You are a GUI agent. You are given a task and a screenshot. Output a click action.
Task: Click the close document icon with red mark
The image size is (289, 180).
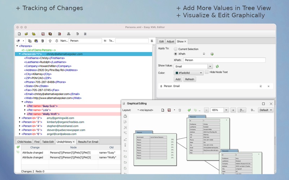pos(59,34)
